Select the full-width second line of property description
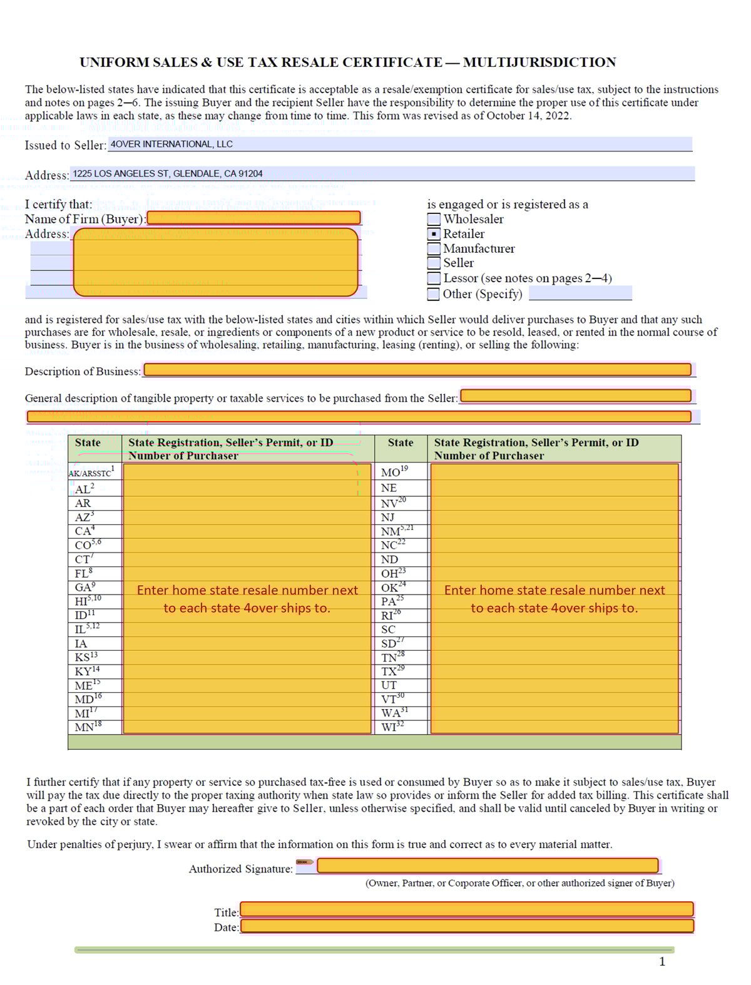 360,417
